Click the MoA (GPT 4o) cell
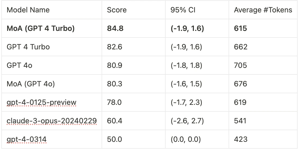 [x=31, y=84]
